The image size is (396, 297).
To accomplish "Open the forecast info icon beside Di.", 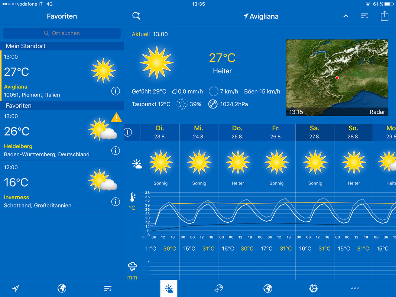I will click(x=128, y=132).
